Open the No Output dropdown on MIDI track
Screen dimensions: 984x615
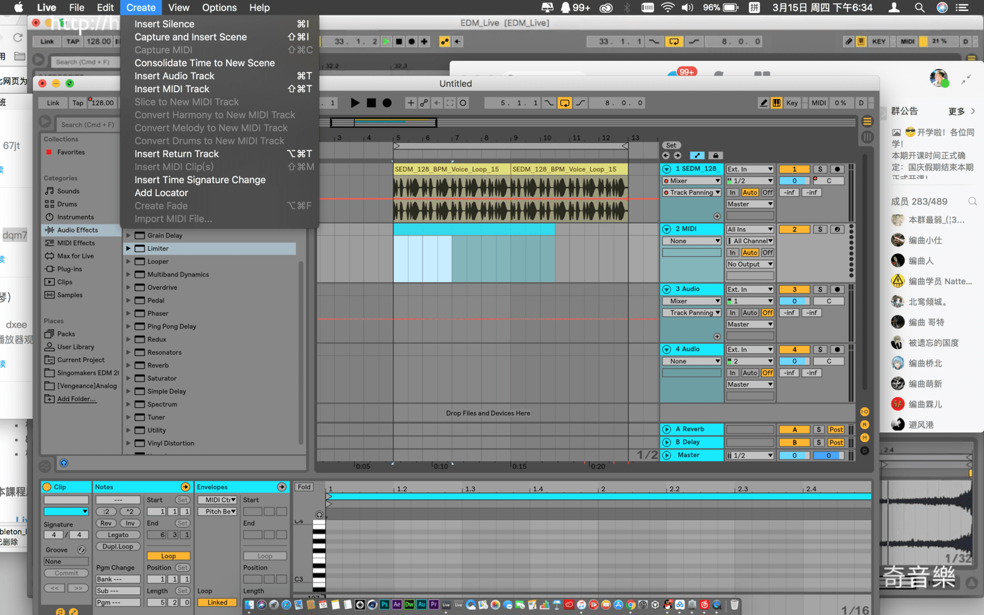[750, 264]
